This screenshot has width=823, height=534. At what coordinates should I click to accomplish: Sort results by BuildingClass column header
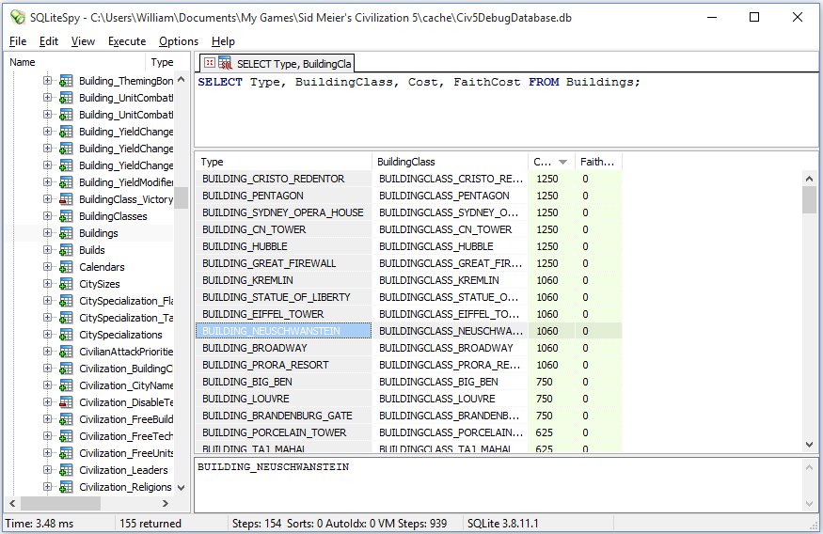pyautogui.click(x=451, y=162)
